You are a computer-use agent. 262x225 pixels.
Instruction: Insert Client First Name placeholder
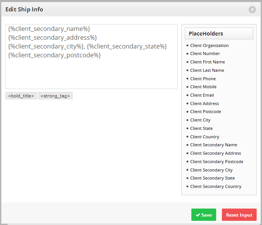[x=207, y=62]
